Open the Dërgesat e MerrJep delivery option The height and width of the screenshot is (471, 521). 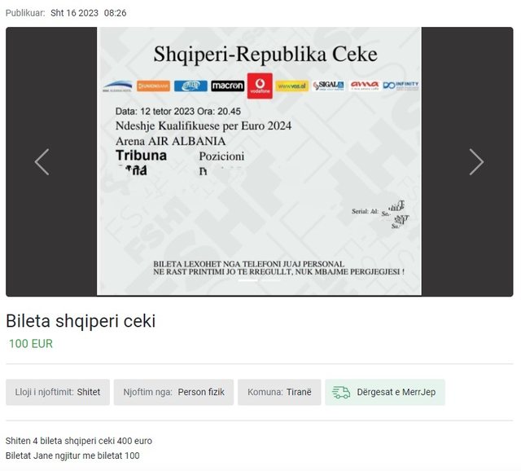click(385, 392)
